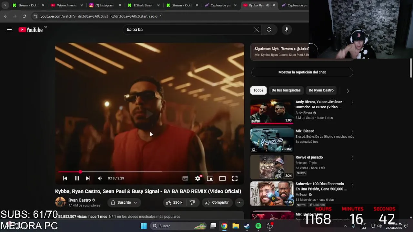The height and width of the screenshot is (232, 413).
Task: Skip to next video in player
Action: (x=88, y=178)
